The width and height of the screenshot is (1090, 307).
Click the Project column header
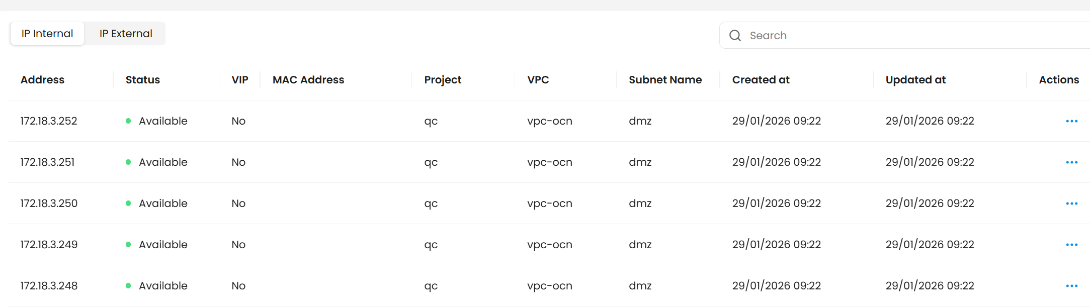coord(443,80)
